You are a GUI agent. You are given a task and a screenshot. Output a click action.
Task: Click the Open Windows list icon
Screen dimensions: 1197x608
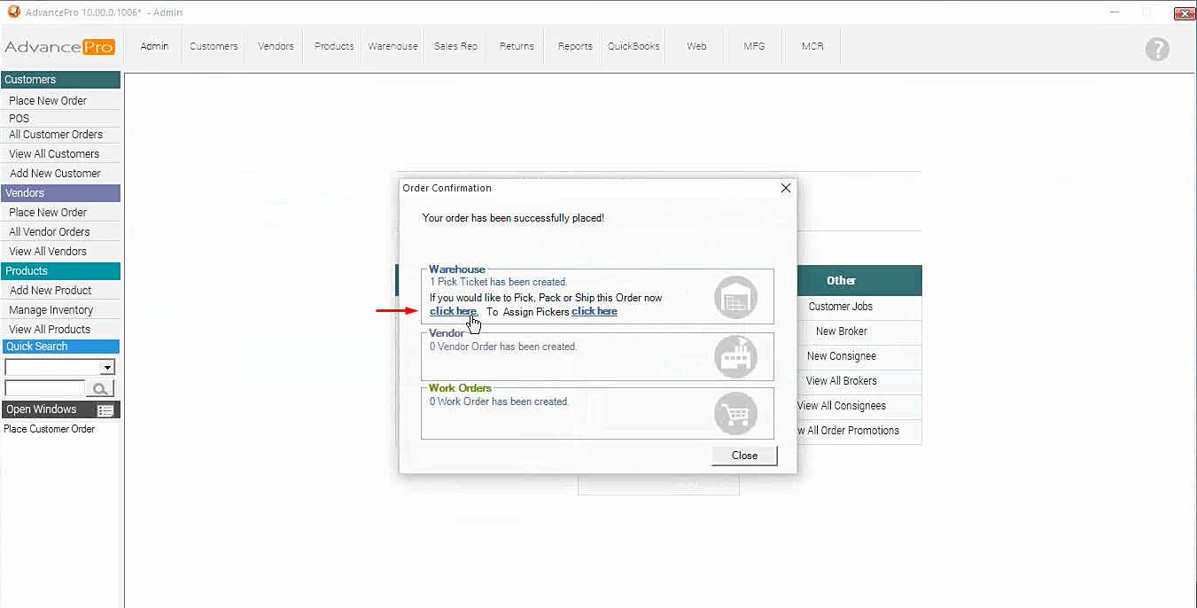pos(105,410)
